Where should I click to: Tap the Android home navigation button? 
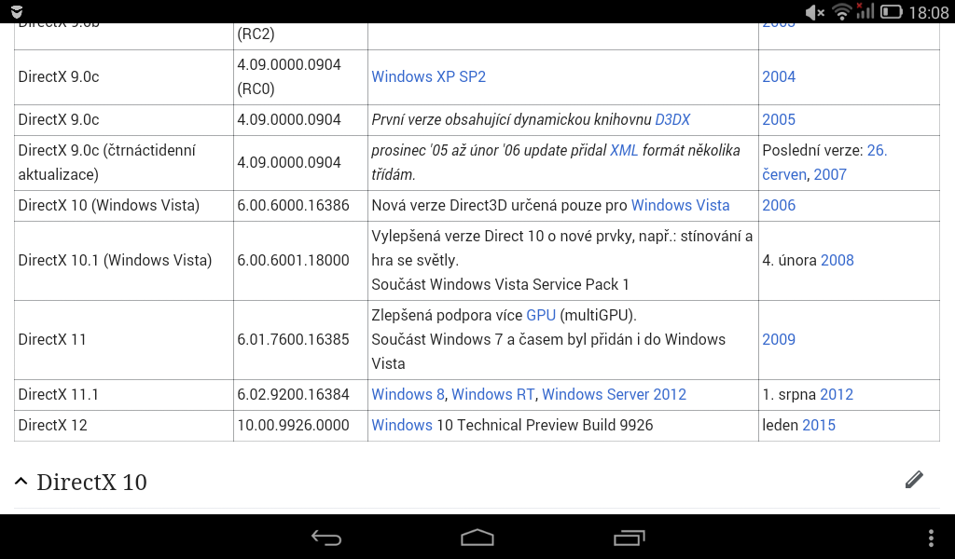pos(477,538)
